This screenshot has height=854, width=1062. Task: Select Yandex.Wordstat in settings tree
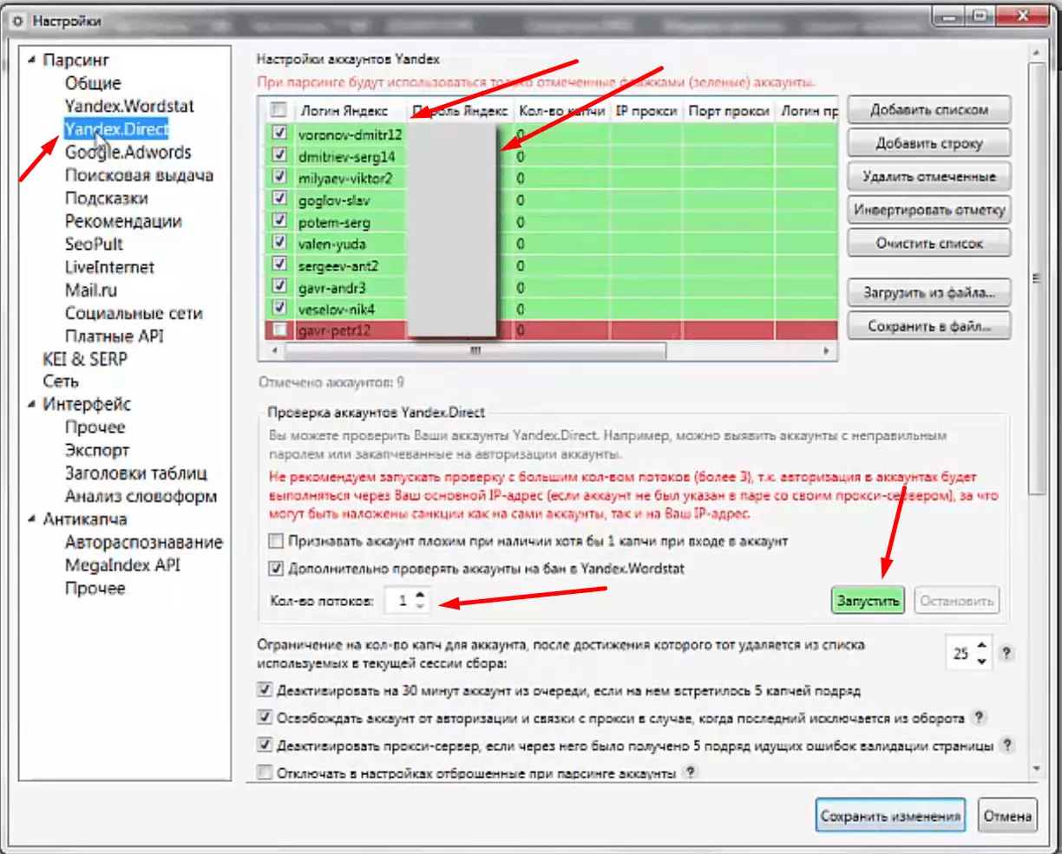coord(129,107)
